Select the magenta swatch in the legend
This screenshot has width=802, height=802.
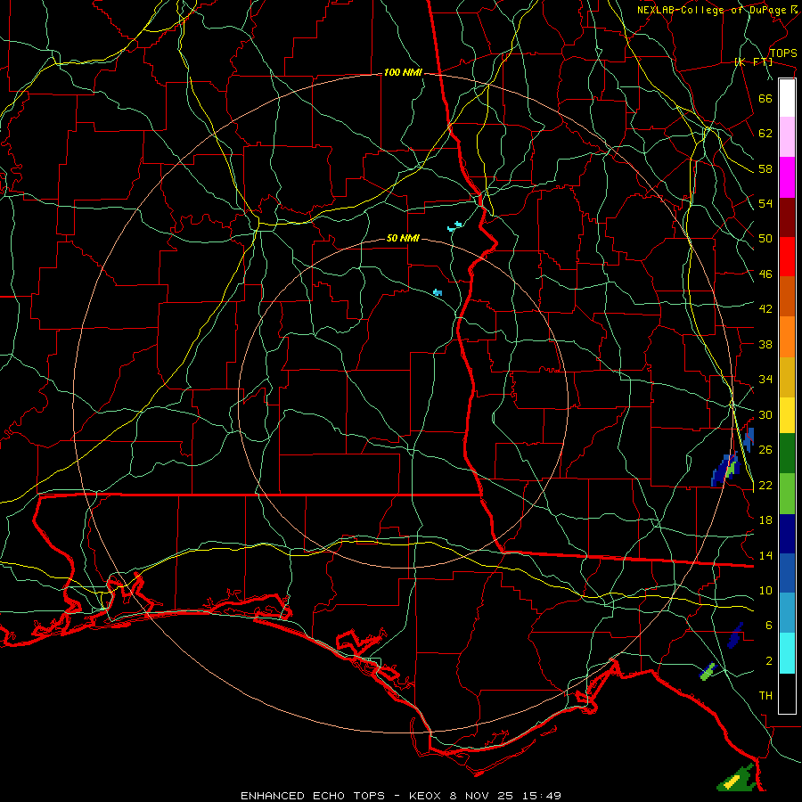787,177
